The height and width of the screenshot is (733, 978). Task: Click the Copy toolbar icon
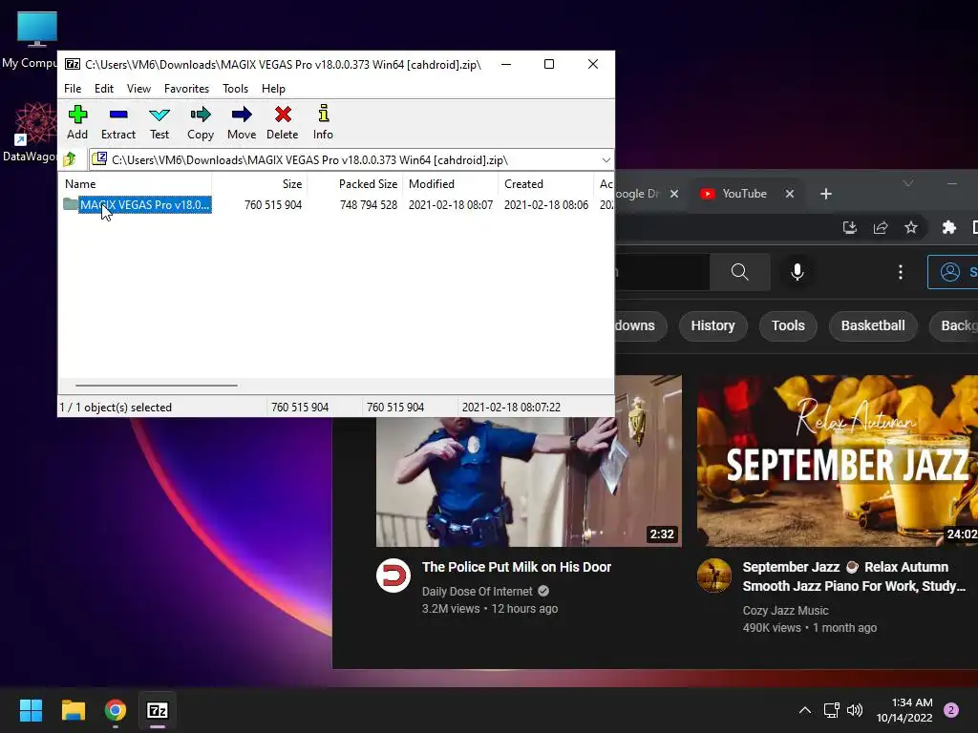pyautogui.click(x=201, y=122)
